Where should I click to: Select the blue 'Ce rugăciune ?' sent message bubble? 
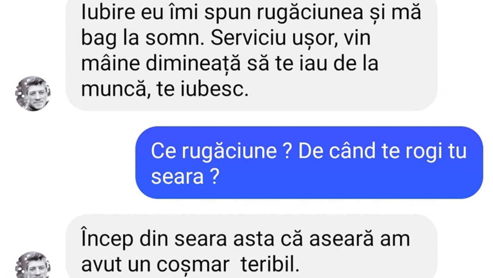click(x=309, y=162)
